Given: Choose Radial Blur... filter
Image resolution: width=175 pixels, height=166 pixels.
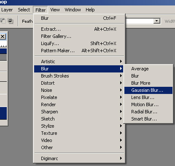Looking at the screenshot, I should 148,112.
